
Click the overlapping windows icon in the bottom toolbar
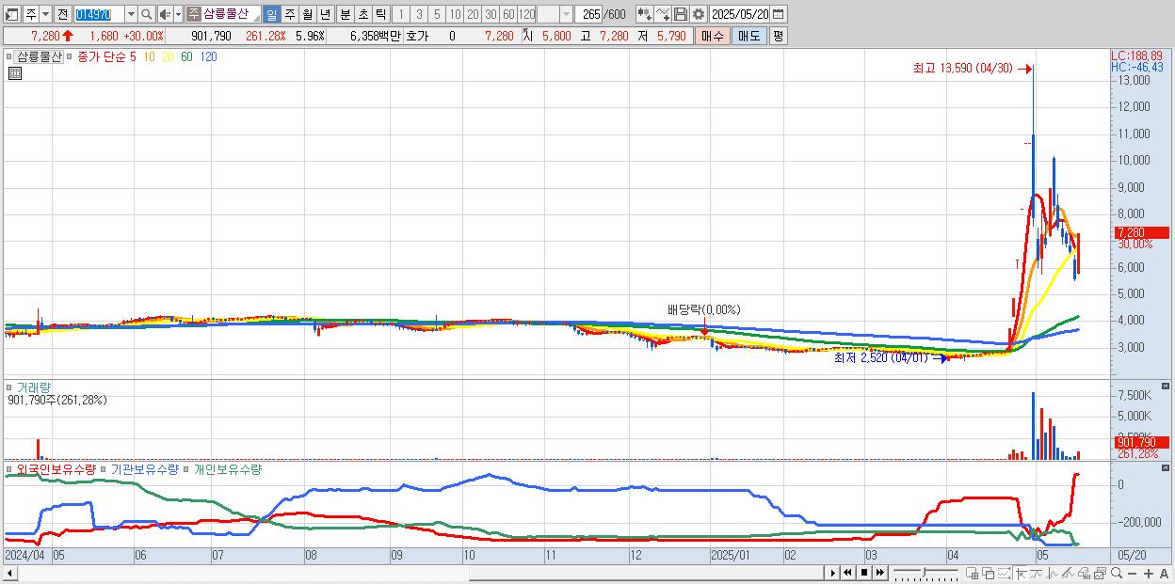click(988, 573)
